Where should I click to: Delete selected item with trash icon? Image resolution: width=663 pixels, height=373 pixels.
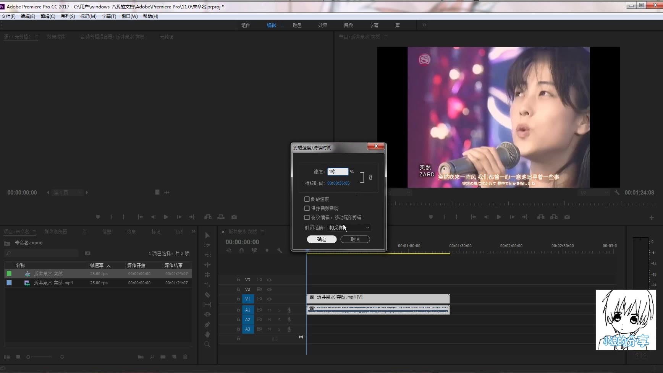coord(185,357)
